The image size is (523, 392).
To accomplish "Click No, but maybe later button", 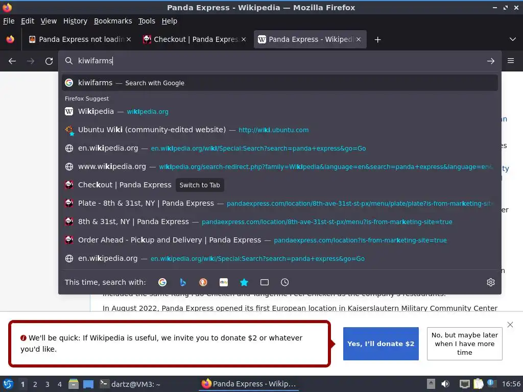I will tap(465, 344).
